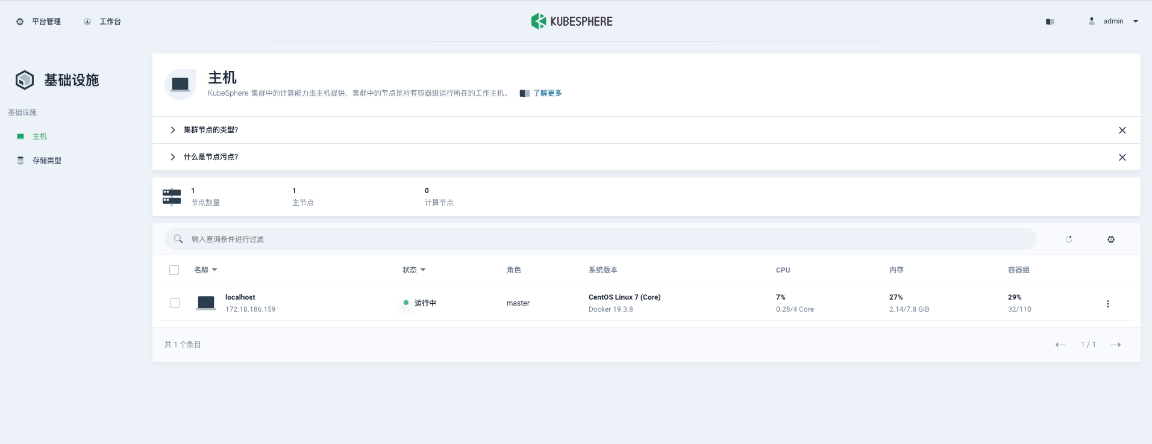The width and height of the screenshot is (1152, 444).
Task: Click the book icon beside 了解更多
Action: point(525,93)
